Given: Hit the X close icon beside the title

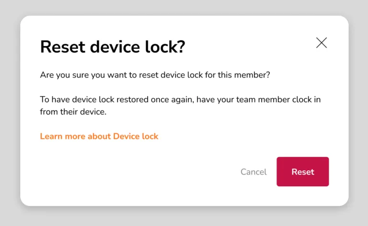Looking at the screenshot, I should pyautogui.click(x=322, y=43).
